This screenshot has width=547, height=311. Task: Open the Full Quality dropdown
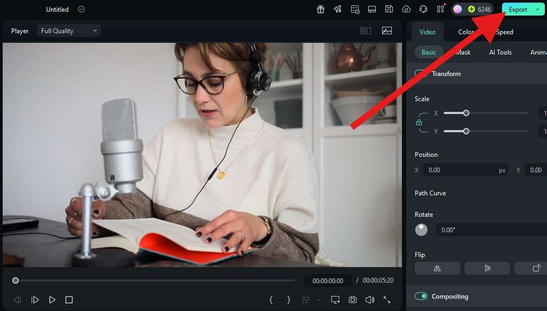[69, 31]
